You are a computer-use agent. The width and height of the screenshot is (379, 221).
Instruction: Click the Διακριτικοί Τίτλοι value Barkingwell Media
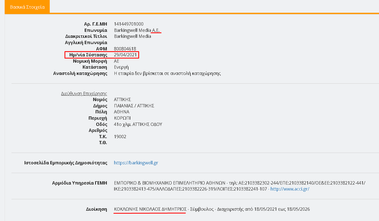click(x=132, y=36)
